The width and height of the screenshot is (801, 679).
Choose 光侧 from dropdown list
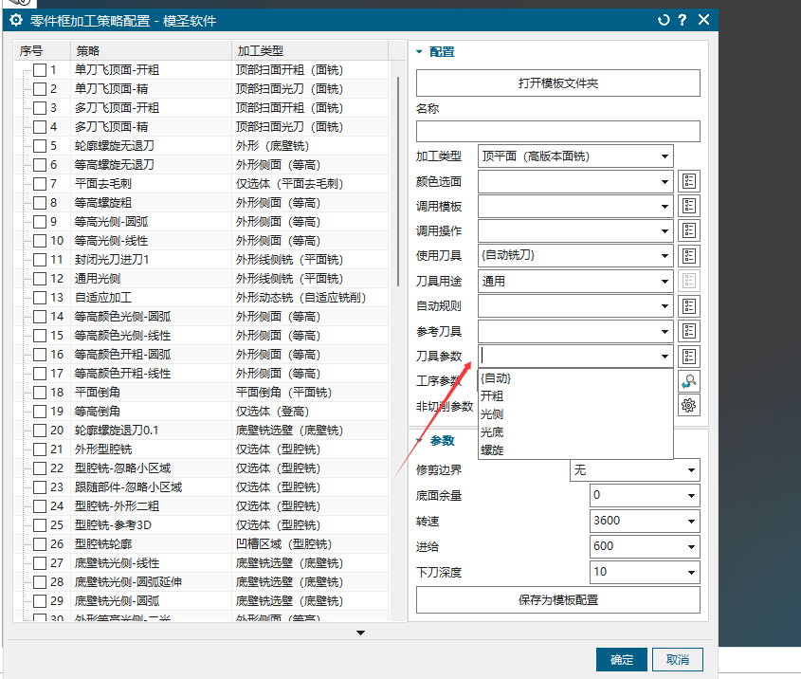pos(575,414)
